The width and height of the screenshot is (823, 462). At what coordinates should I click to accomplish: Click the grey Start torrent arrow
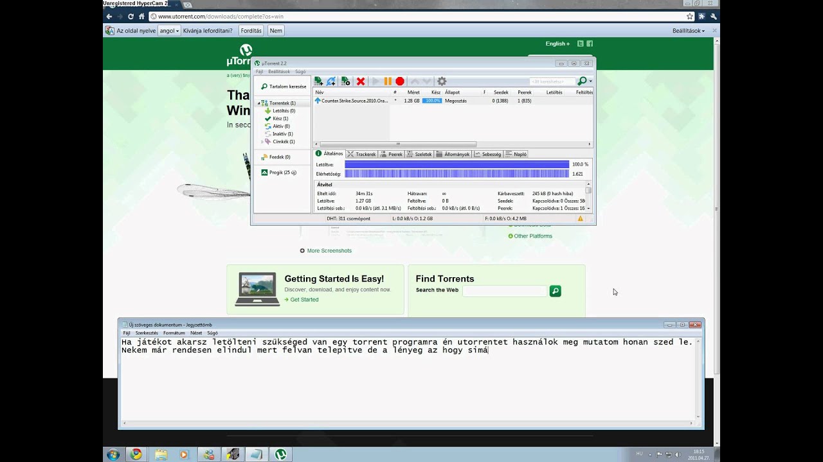click(376, 81)
